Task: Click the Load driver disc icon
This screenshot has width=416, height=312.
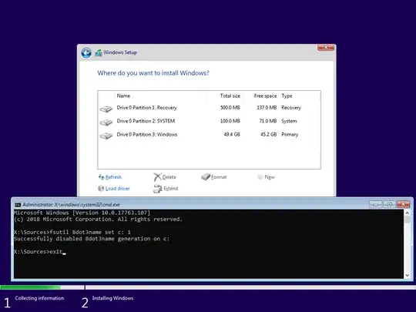Action: pos(101,189)
